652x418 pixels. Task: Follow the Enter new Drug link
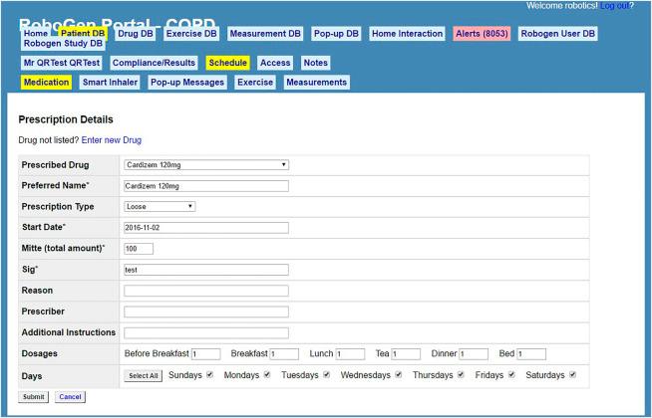point(111,140)
